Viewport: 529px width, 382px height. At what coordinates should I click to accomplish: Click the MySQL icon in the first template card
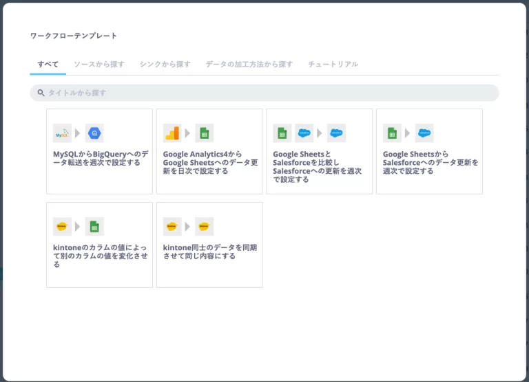click(62, 133)
